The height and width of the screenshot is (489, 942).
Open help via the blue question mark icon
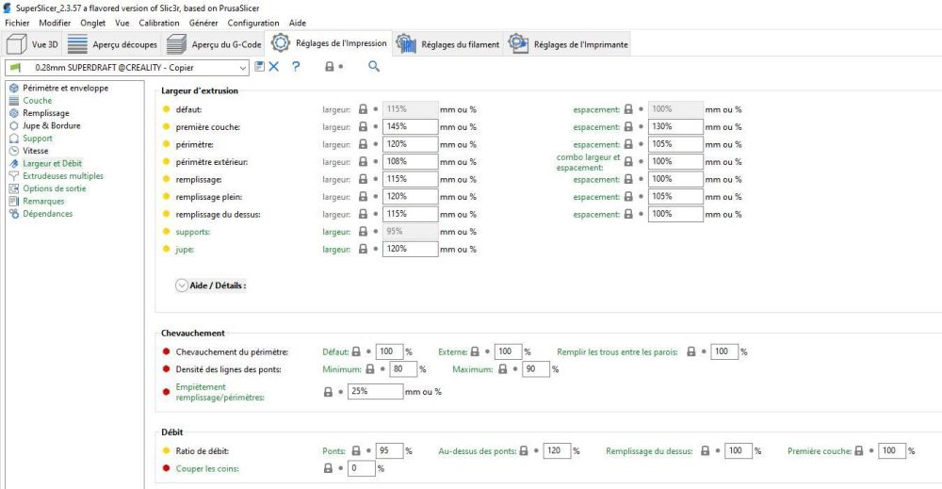pos(296,67)
